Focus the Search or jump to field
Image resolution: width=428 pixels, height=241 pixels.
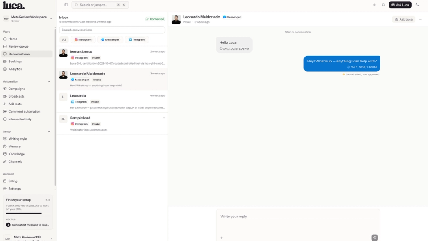point(100,5)
